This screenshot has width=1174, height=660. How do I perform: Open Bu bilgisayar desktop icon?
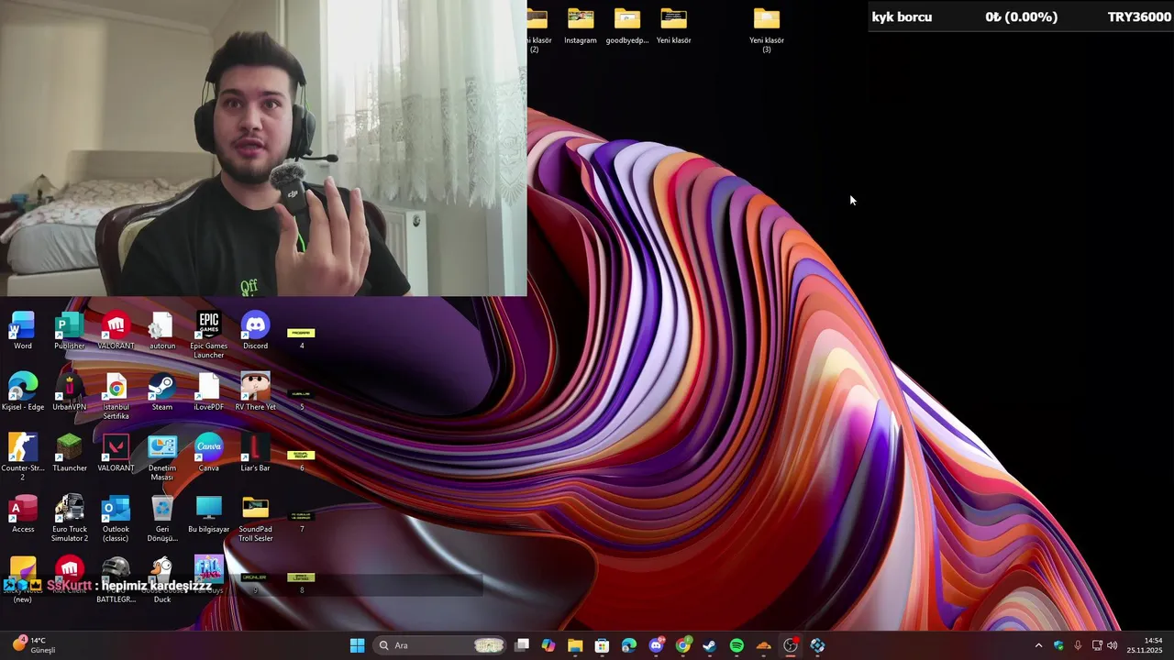[x=209, y=514]
